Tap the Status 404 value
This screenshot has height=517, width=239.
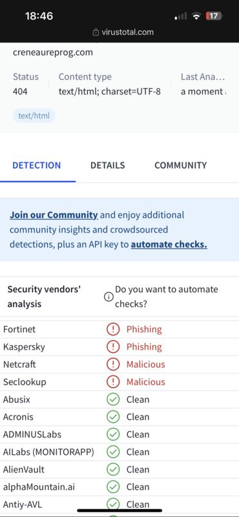20,91
